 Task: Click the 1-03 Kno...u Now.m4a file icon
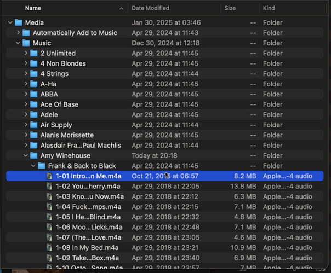coord(49,196)
